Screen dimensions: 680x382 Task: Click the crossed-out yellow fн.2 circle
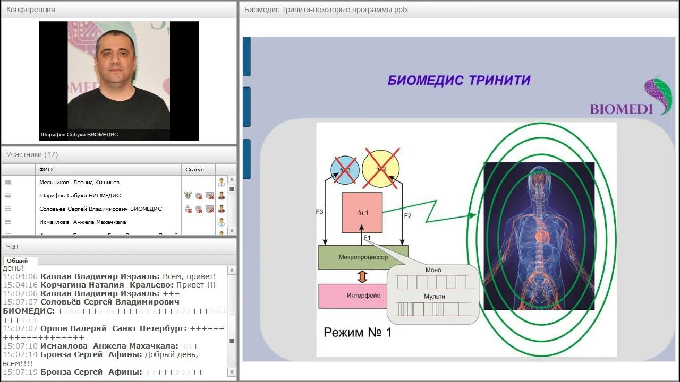pos(381,169)
